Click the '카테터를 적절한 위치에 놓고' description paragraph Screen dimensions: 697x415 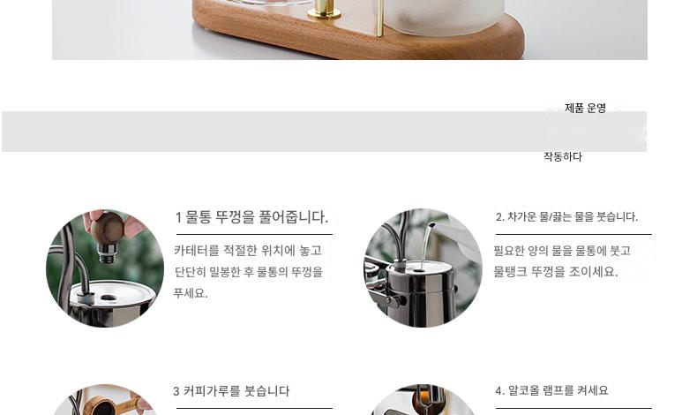coord(248,272)
